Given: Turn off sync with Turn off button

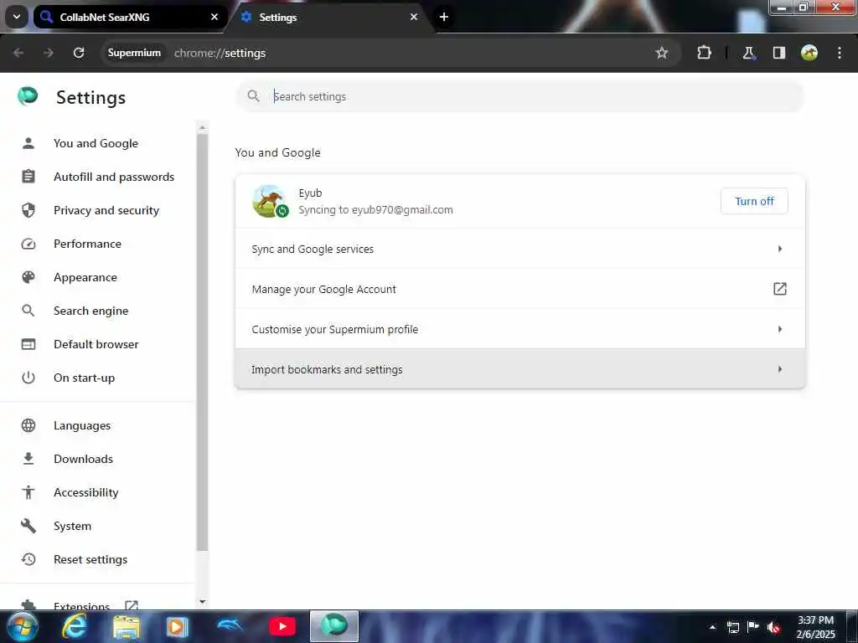Looking at the screenshot, I should click(754, 201).
